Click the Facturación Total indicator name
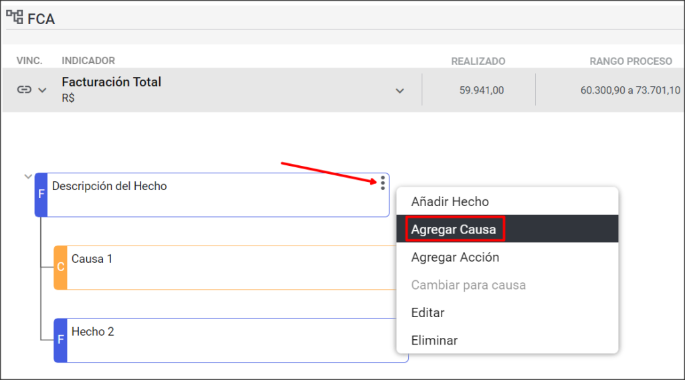This screenshot has width=685, height=380. 112,82
